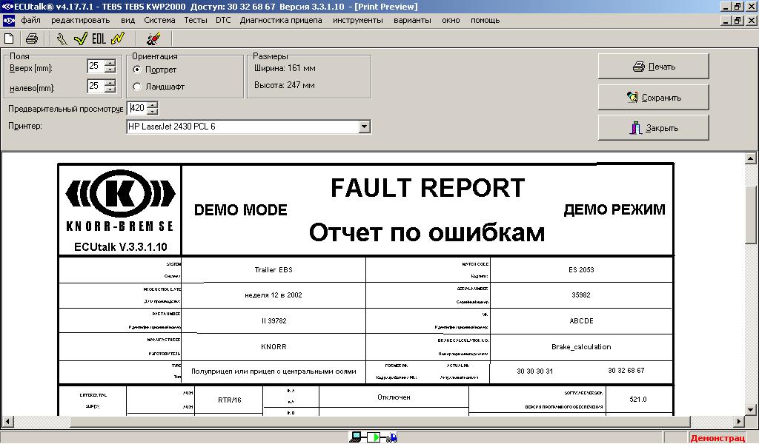This screenshot has height=444, width=759.
Task: Click the Высота: 247 мм size label
Action: 284,85
